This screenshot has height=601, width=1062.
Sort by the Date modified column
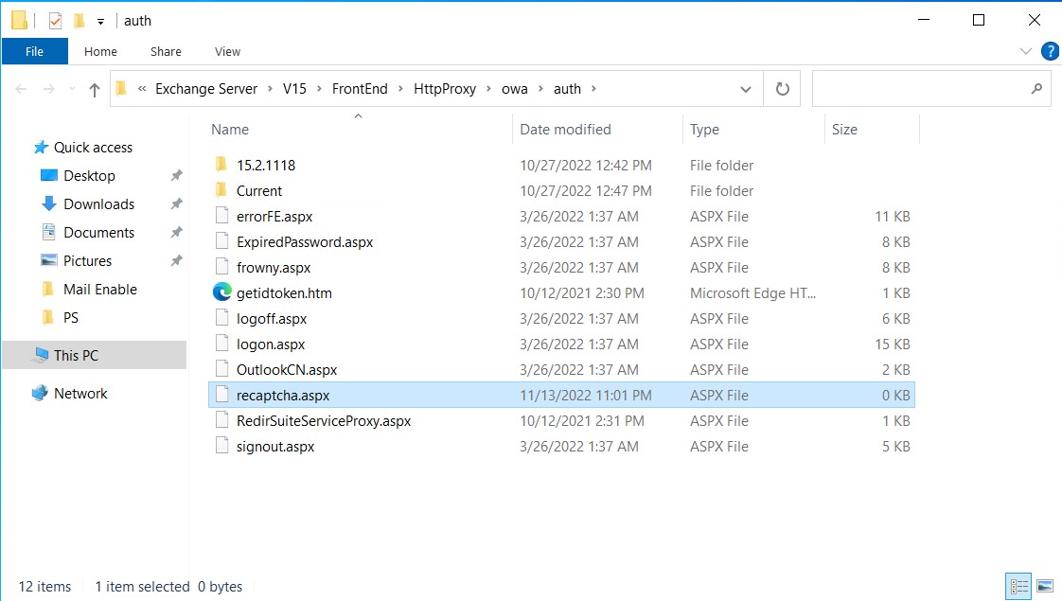coord(565,130)
